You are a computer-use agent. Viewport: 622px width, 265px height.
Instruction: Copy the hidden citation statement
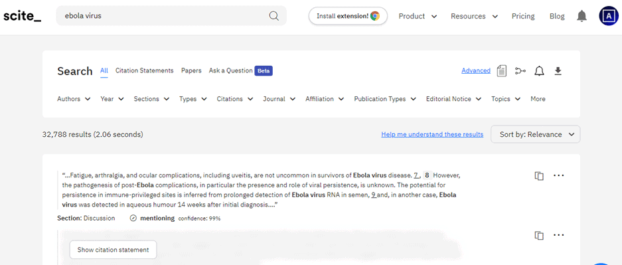[539, 235]
